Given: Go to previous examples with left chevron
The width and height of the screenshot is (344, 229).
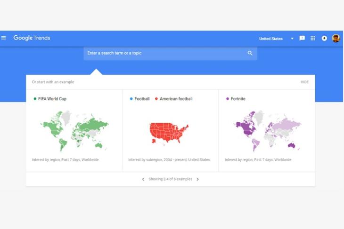Looking at the screenshot, I should click(143, 179).
